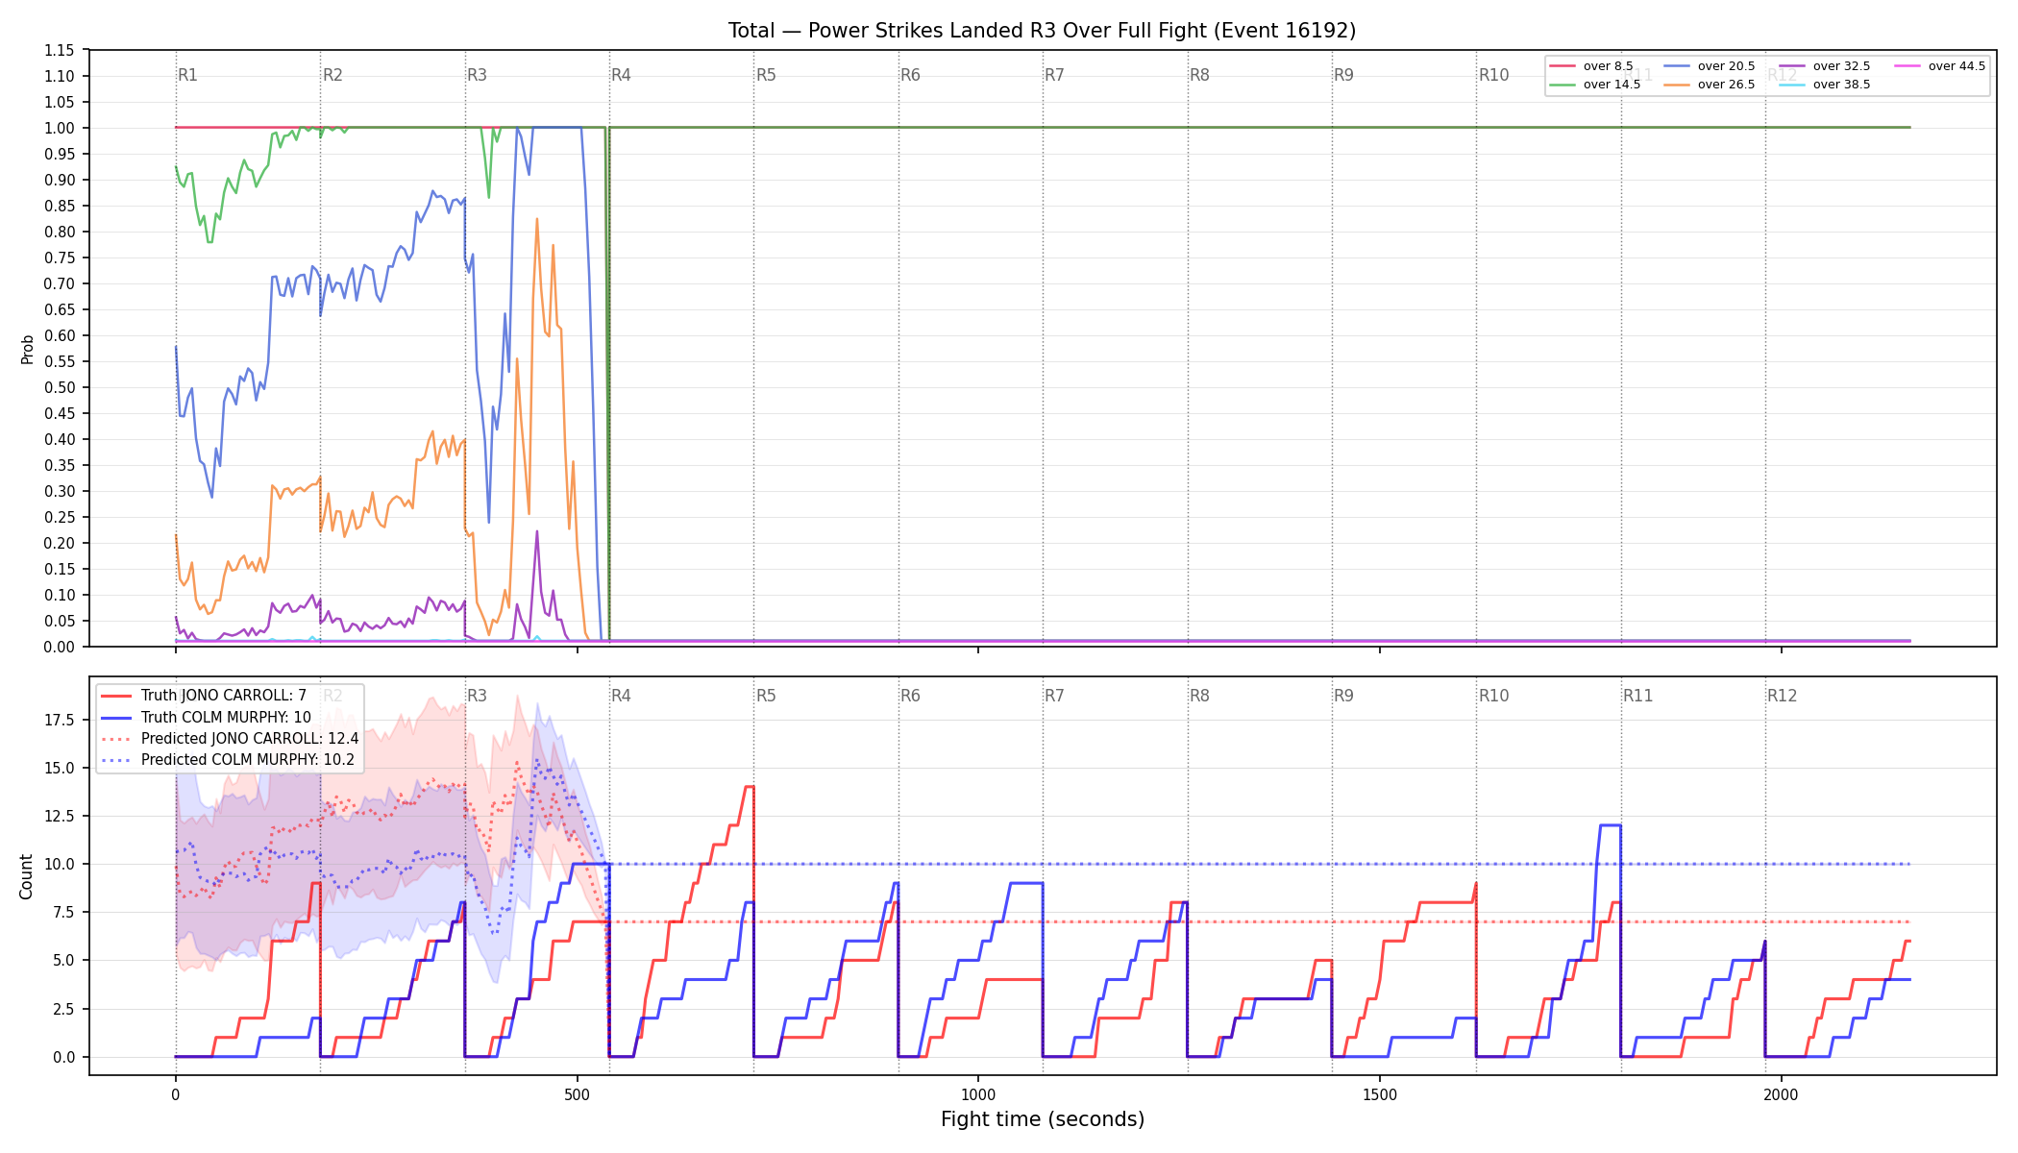Click 'Truth COLM MURPHY: 10' legend entry
Viewport: 2018px width, 1153px height.
pos(206,717)
